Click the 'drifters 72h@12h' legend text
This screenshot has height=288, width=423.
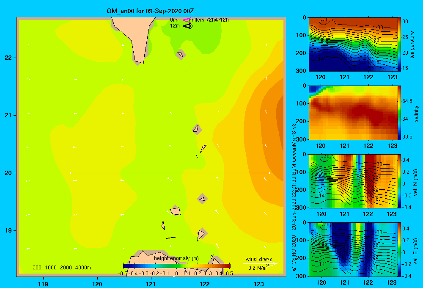(x=209, y=20)
